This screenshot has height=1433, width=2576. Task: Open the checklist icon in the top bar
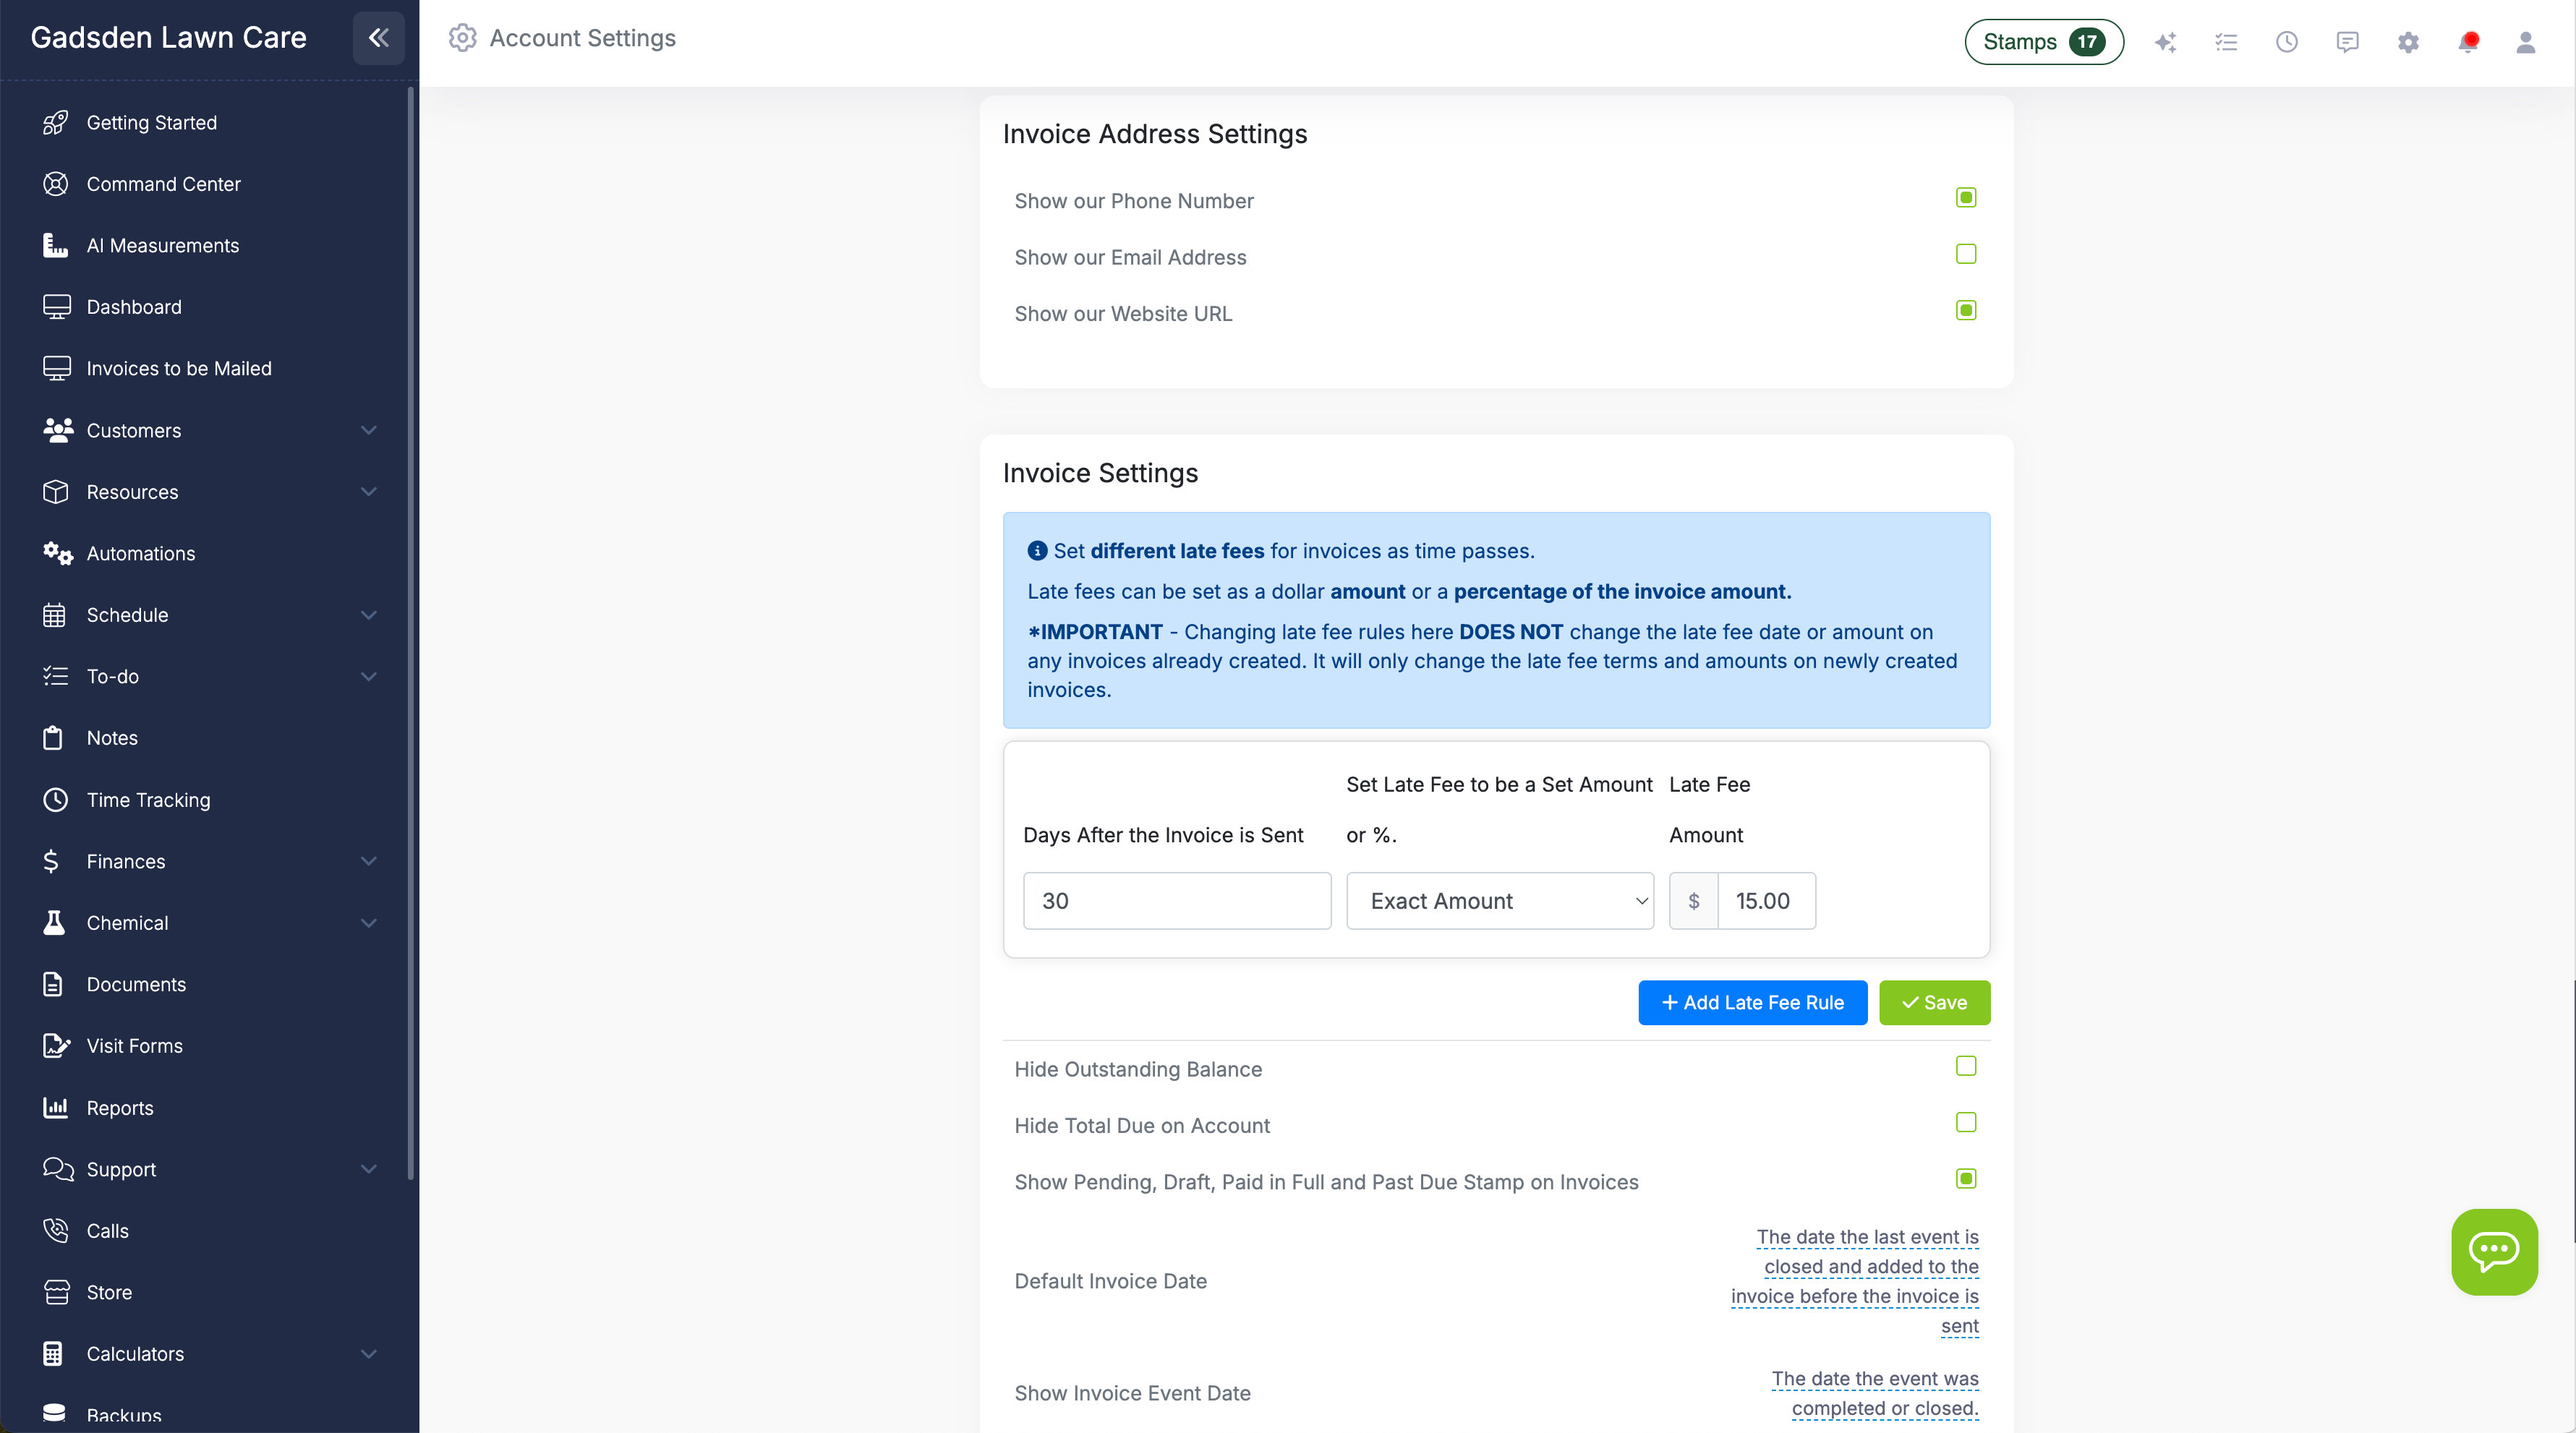coord(2226,42)
